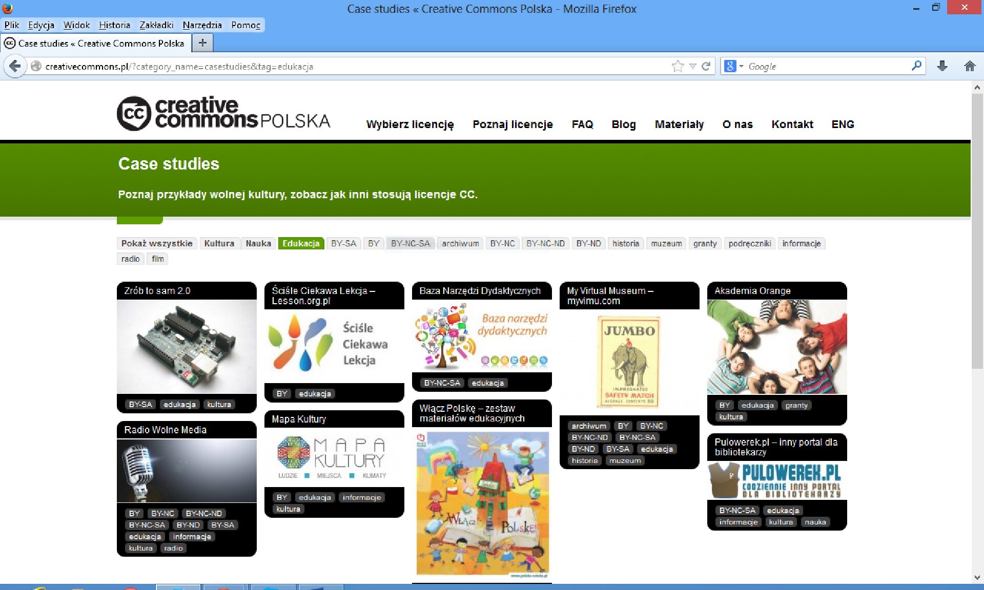
Task: Open the O nas page
Action: [x=737, y=124]
